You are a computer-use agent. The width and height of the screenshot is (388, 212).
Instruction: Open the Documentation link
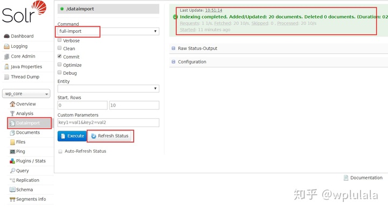[366, 178]
